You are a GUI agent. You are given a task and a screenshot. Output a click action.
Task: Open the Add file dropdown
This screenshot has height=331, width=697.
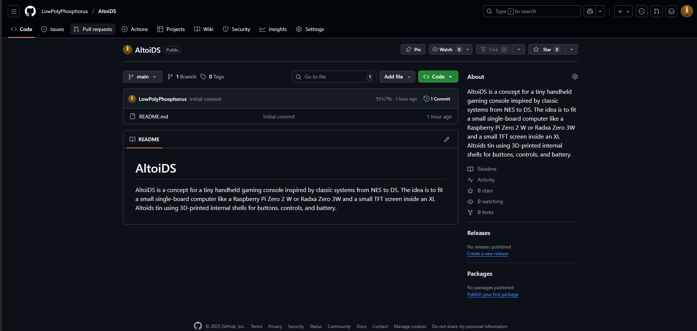tap(397, 77)
